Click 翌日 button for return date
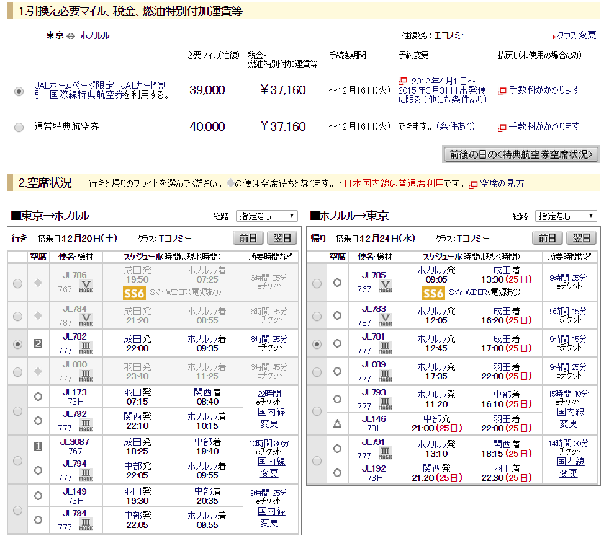609x541 pixels. click(x=582, y=238)
